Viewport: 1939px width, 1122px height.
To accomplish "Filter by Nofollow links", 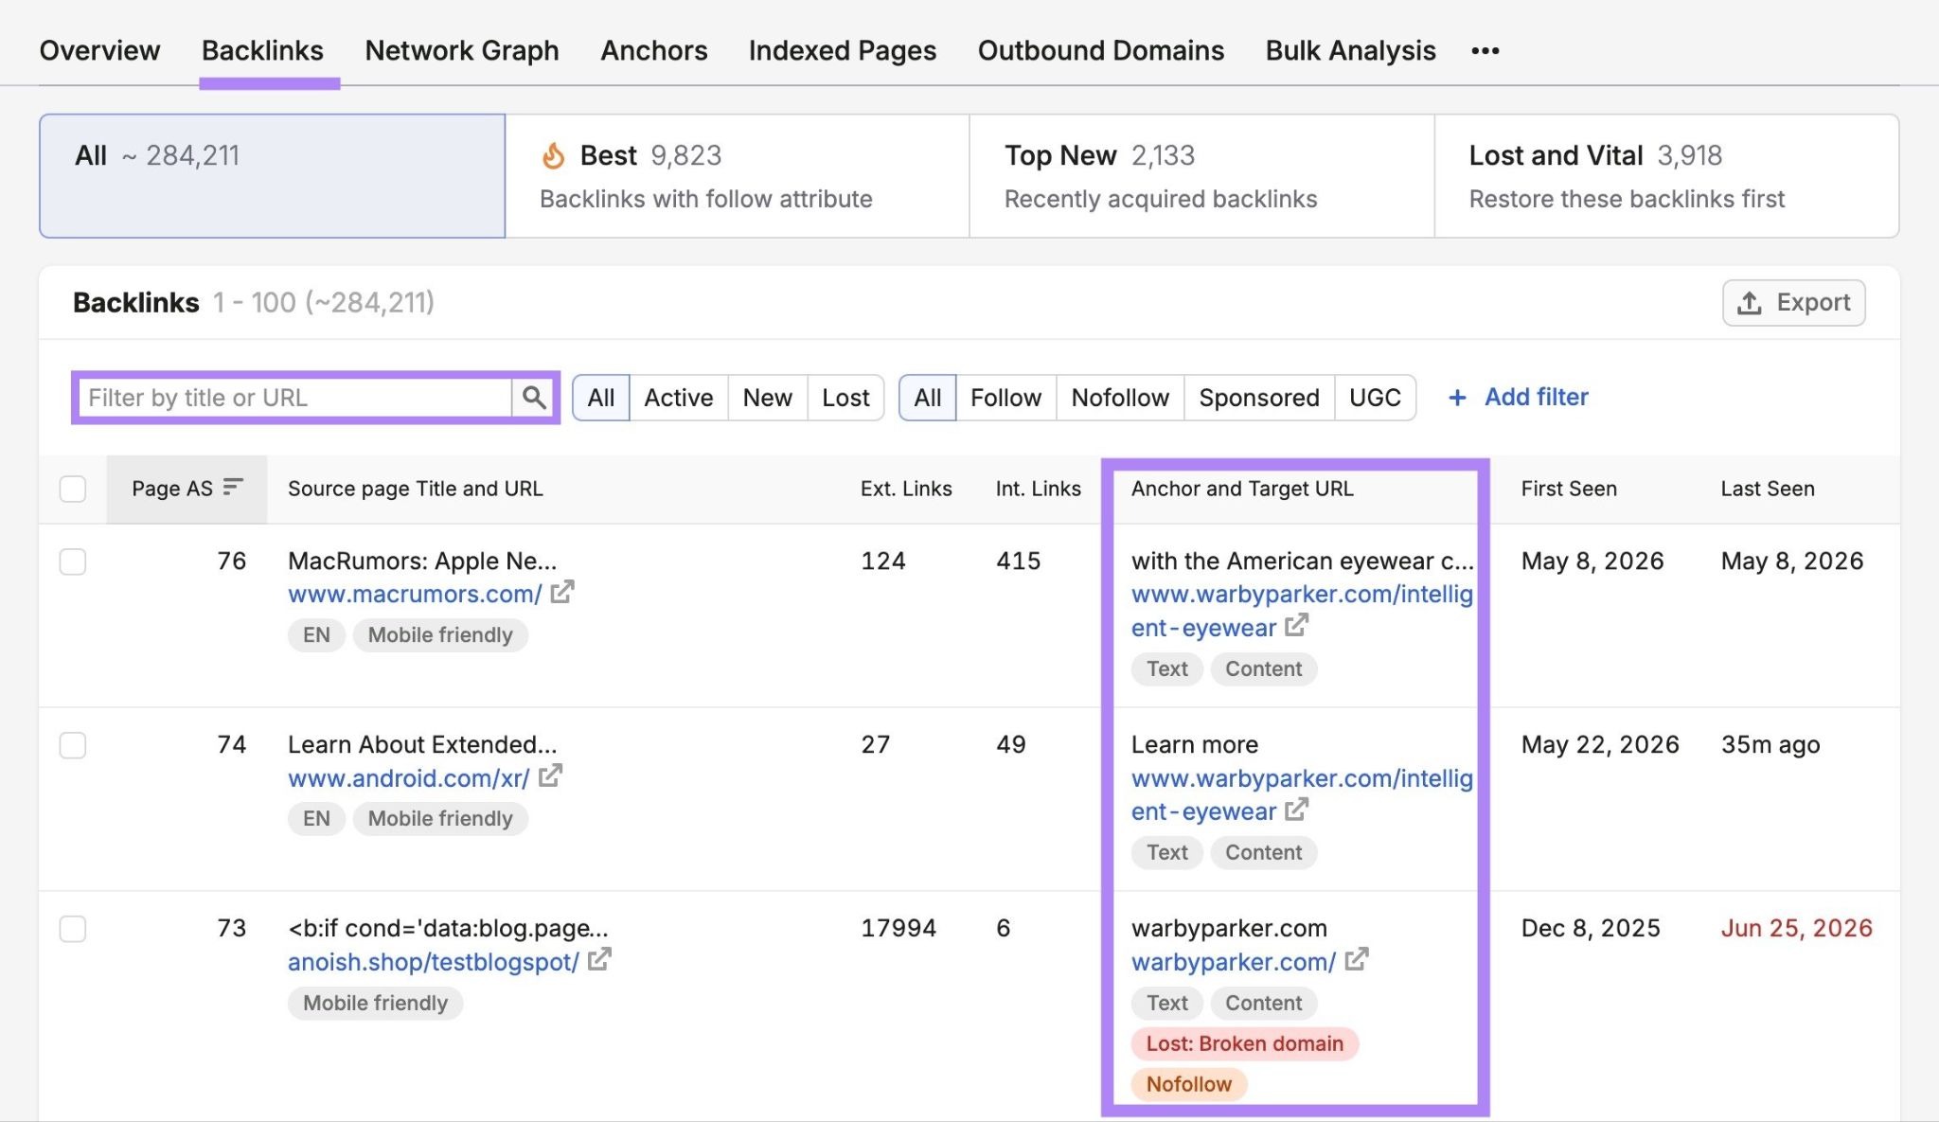I will 1120,398.
